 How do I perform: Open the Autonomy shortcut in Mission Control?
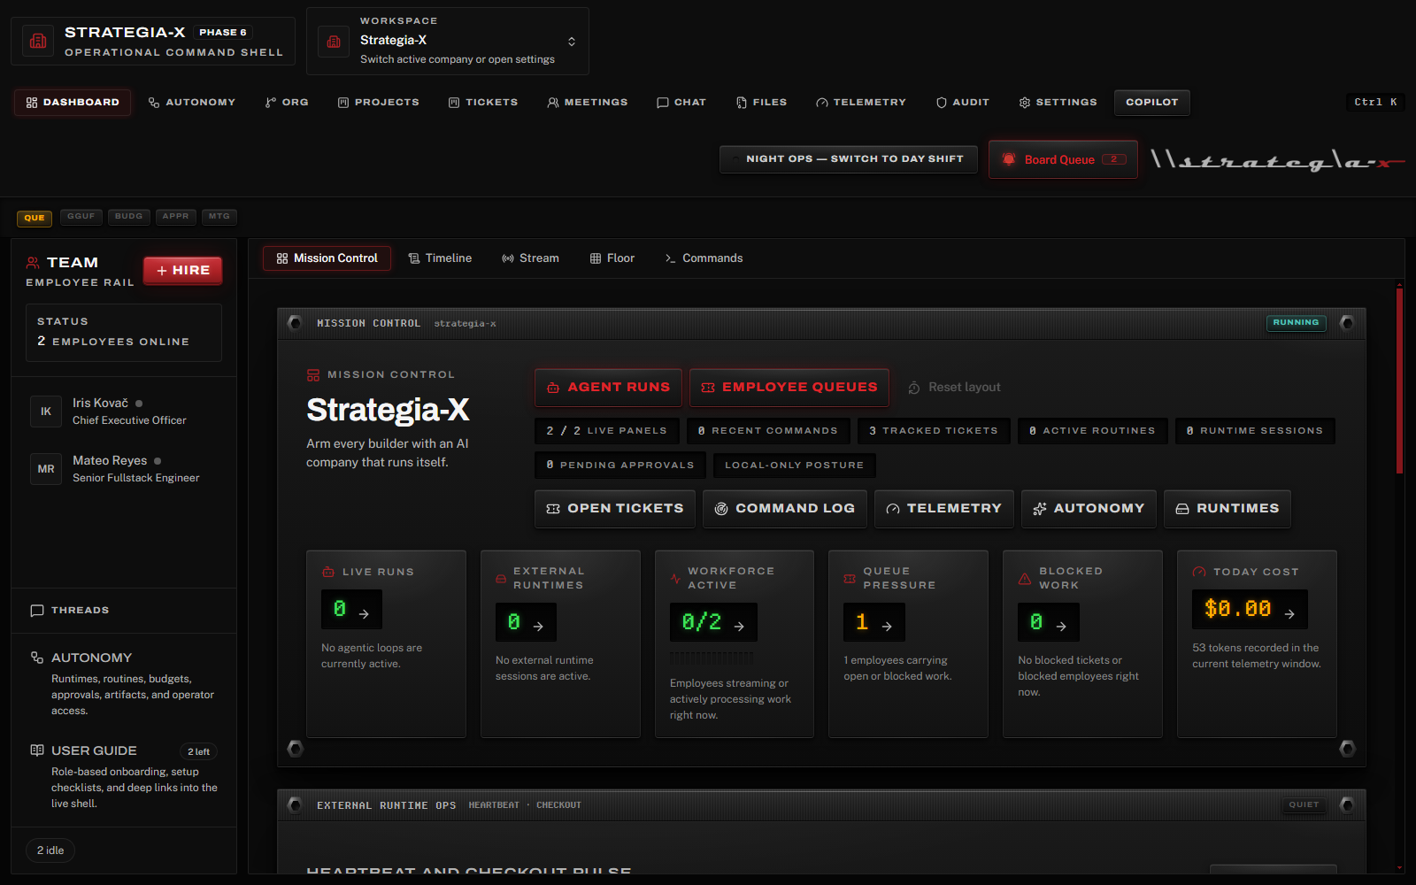[x=1089, y=509]
